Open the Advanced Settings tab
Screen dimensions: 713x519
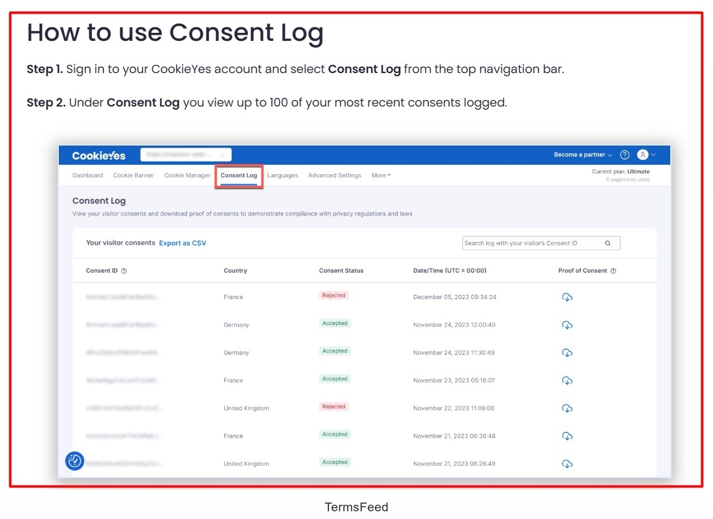[x=335, y=175]
